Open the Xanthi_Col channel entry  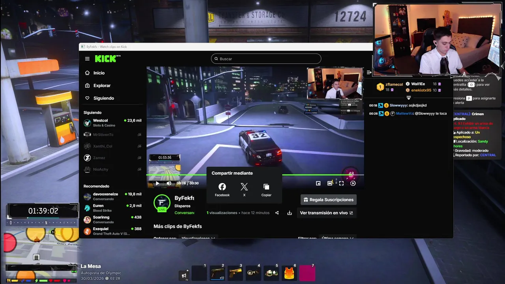pyautogui.click(x=112, y=146)
